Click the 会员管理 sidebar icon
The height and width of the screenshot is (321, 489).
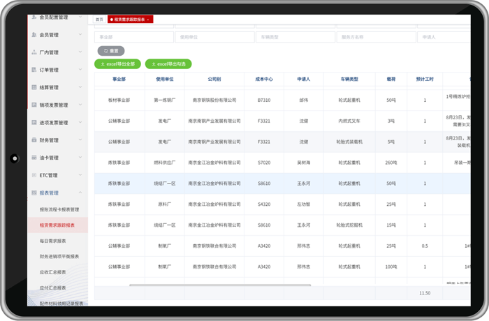pos(34,35)
